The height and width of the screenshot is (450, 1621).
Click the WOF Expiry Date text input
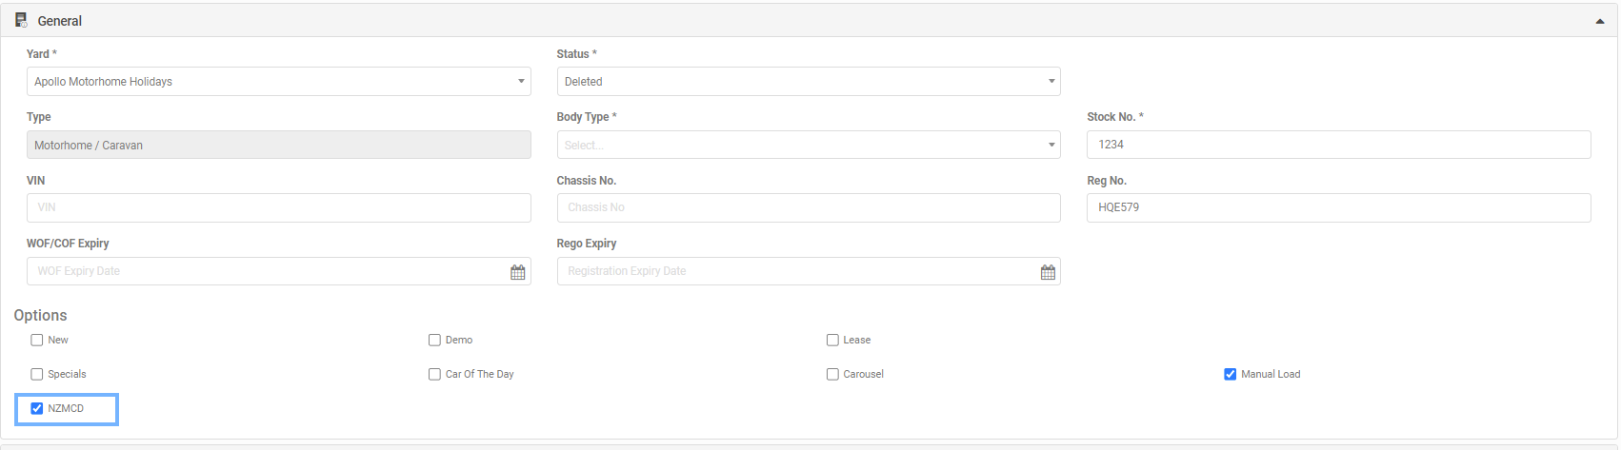267,271
